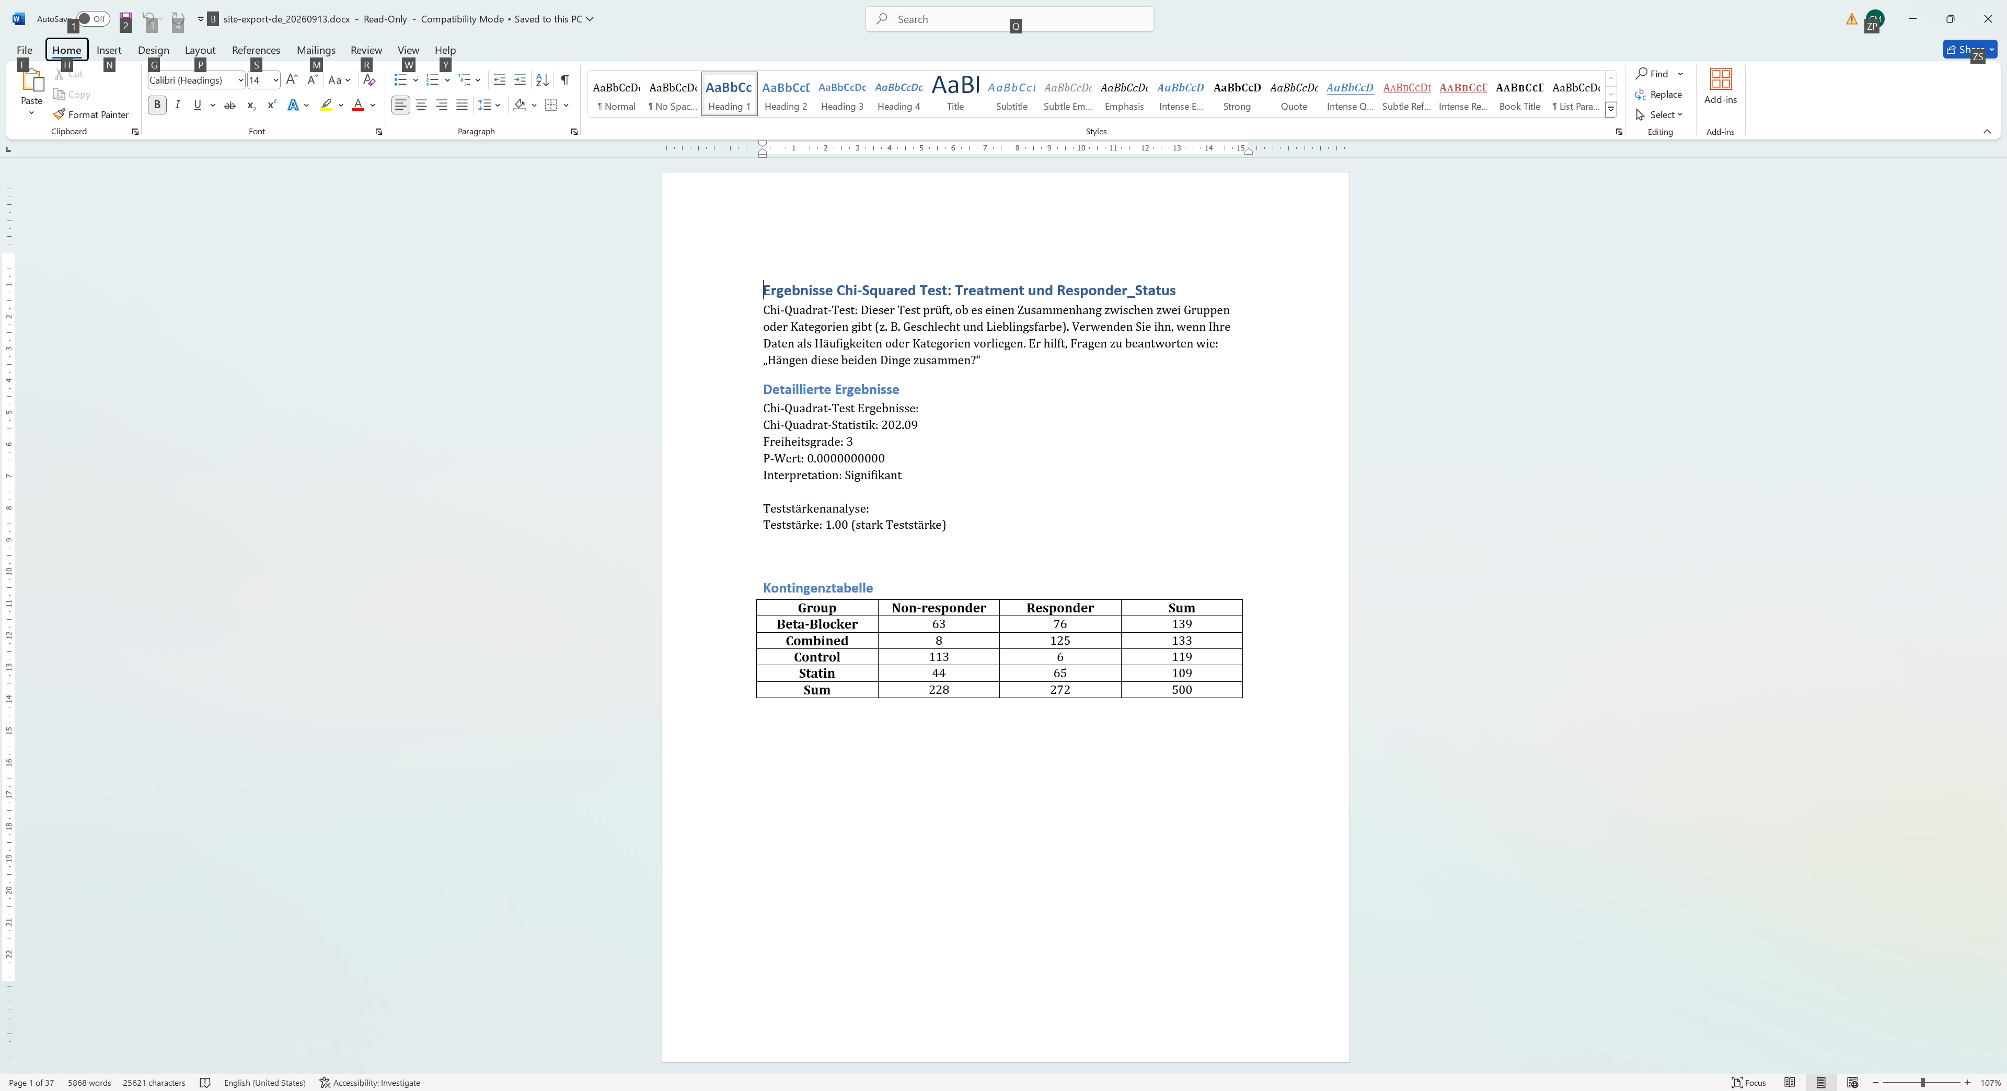Image resolution: width=2007 pixels, height=1091 pixels.
Task: Open Paragraph dialog launcher
Action: pos(574,132)
